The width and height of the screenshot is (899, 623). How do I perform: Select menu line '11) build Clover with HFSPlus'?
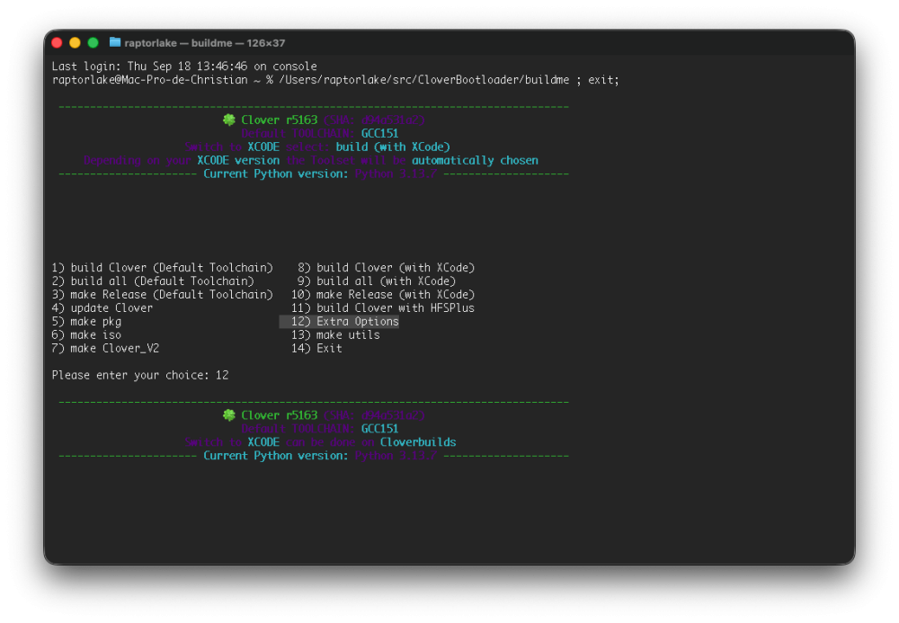pyautogui.click(x=383, y=307)
